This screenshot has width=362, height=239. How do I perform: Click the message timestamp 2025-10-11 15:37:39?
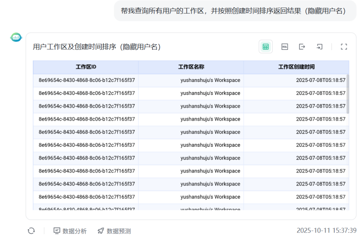[326, 231]
